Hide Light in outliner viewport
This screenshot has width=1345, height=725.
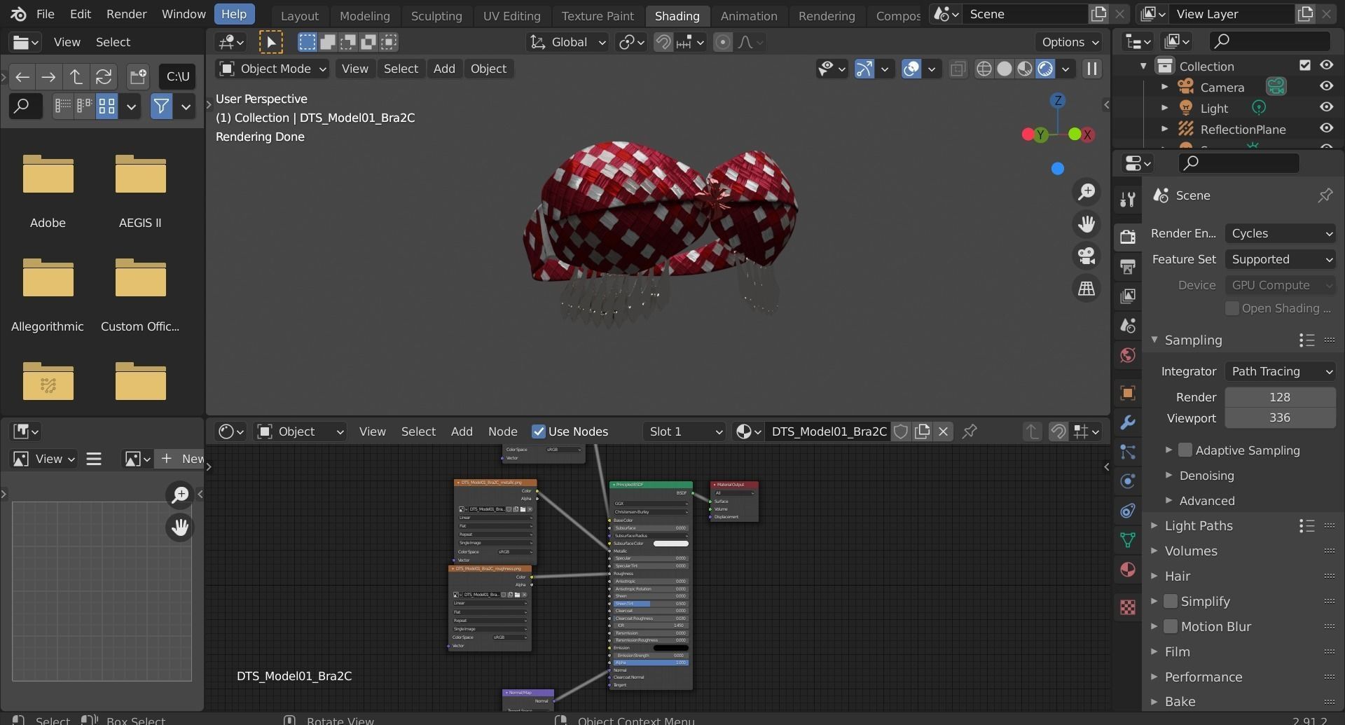pyautogui.click(x=1326, y=107)
